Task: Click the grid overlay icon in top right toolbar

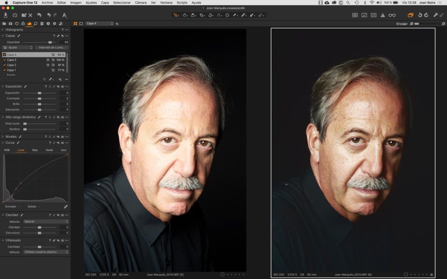Action: pyautogui.click(x=374, y=15)
